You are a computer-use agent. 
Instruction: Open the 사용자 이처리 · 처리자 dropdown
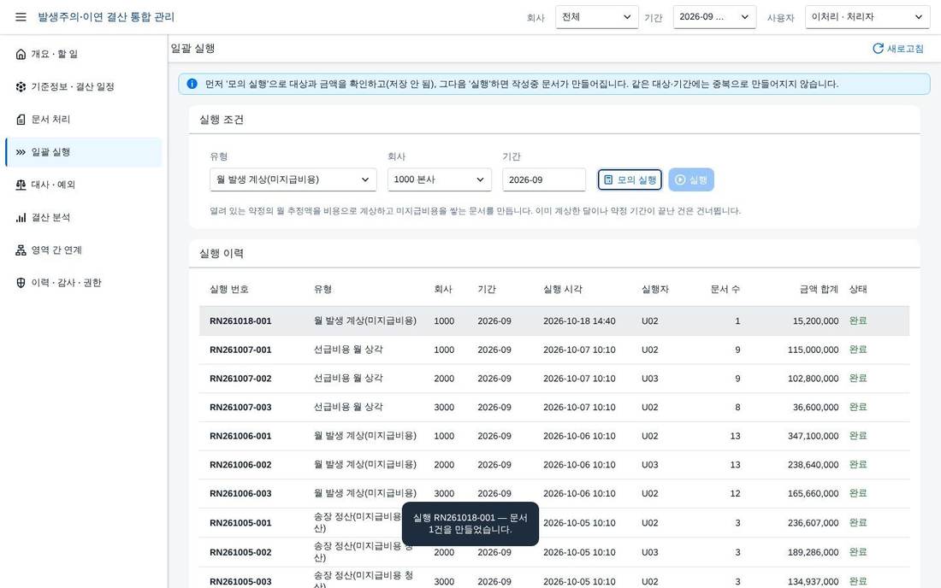[x=867, y=17]
